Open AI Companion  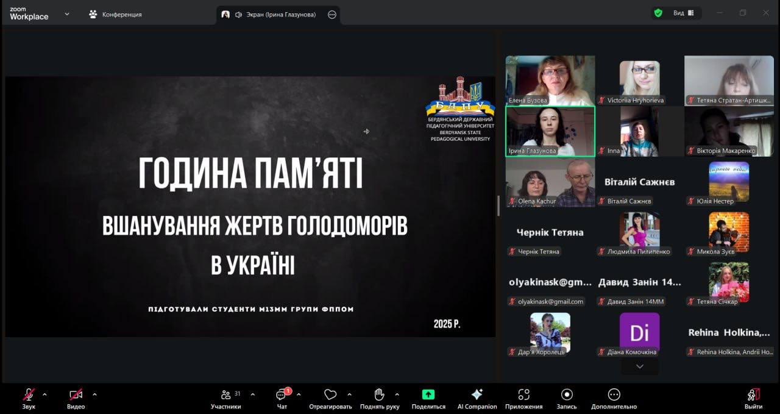[477, 395]
